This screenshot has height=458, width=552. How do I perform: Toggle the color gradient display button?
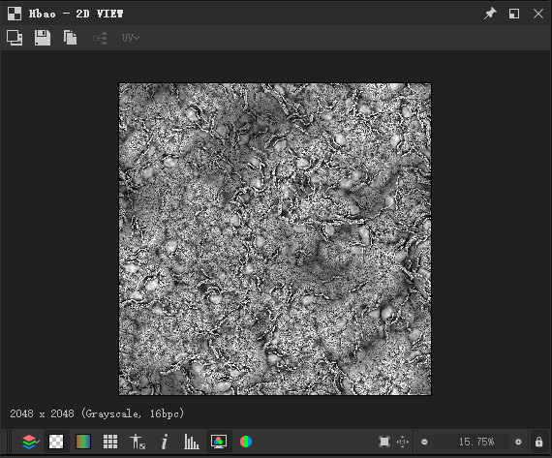point(83,442)
